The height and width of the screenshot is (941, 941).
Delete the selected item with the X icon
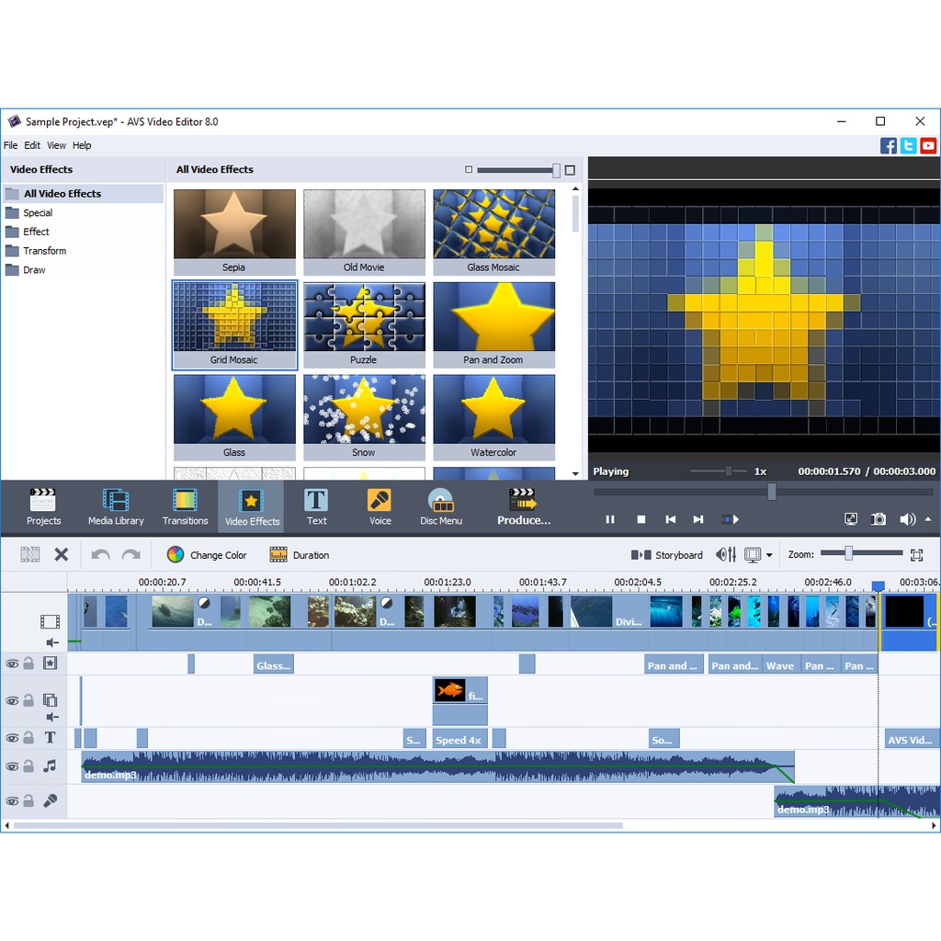click(x=62, y=554)
